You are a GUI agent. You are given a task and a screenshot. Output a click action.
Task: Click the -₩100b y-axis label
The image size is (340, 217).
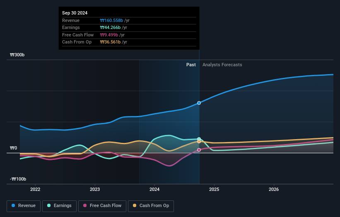18,179
